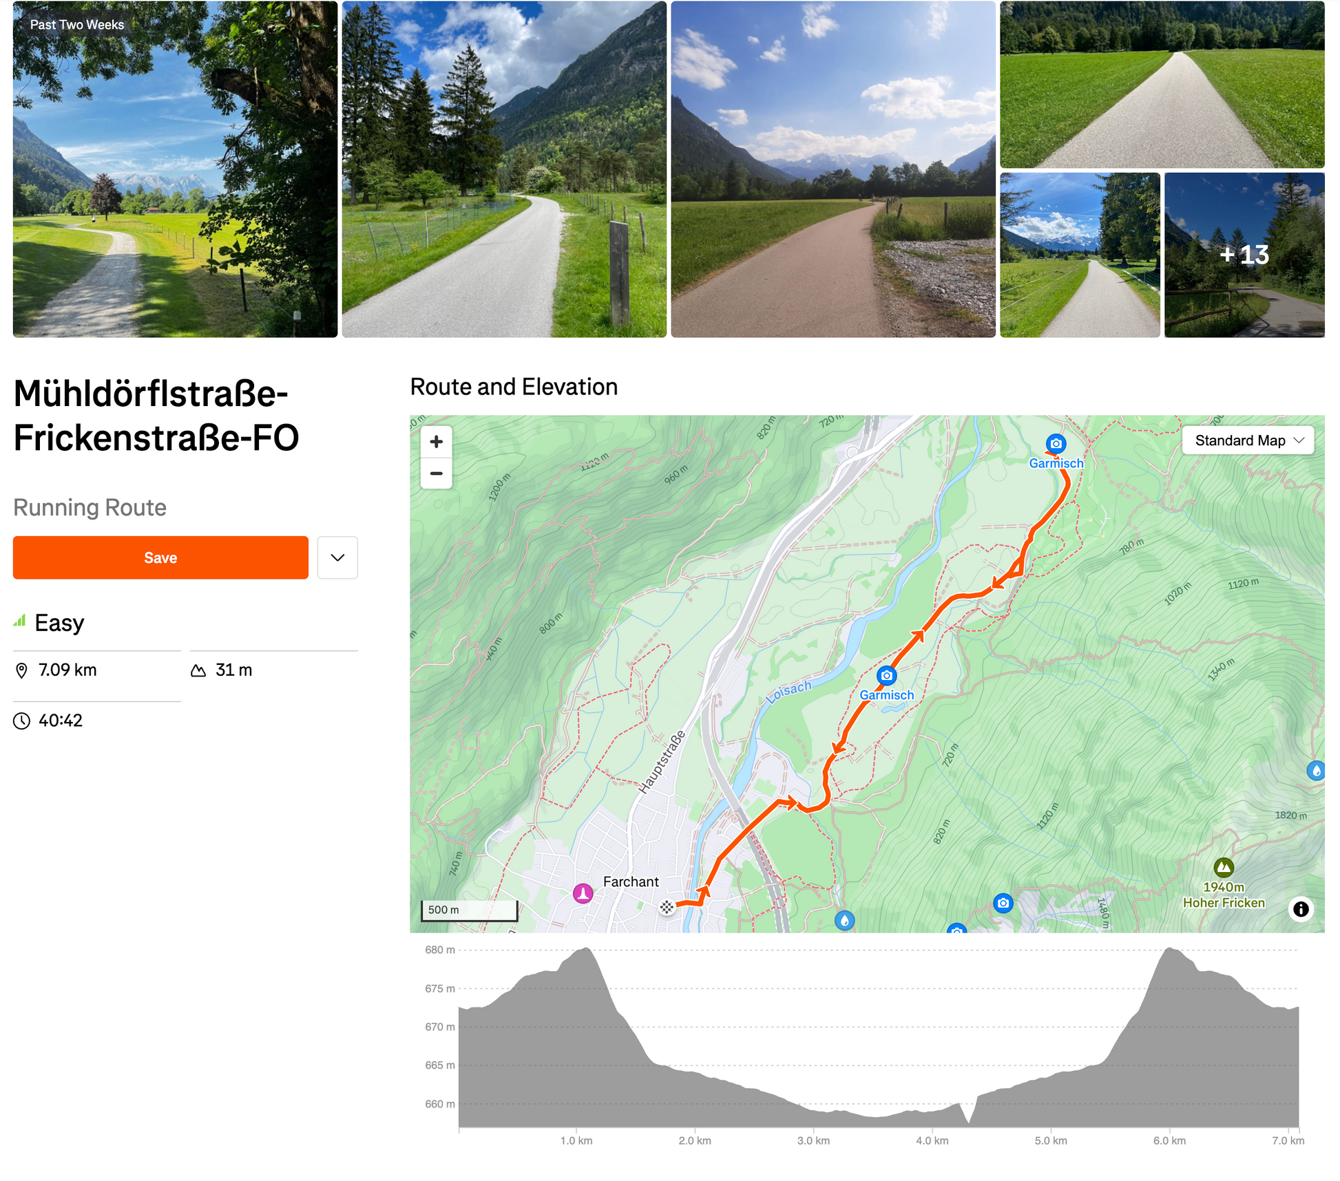This screenshot has width=1340, height=1181.
Task: Click the water drop marker by the scale bar
Action: coord(845,920)
